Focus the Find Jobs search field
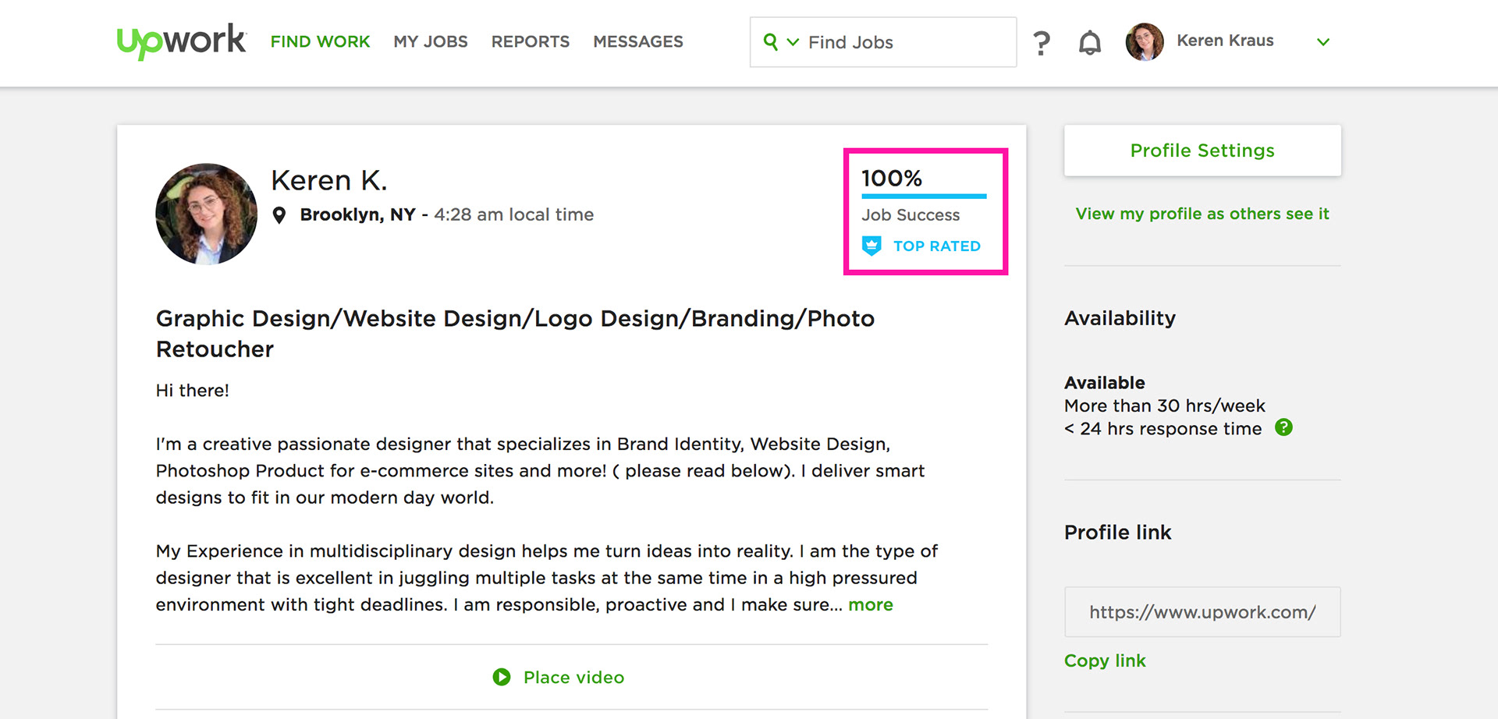This screenshot has width=1498, height=719. point(883,42)
